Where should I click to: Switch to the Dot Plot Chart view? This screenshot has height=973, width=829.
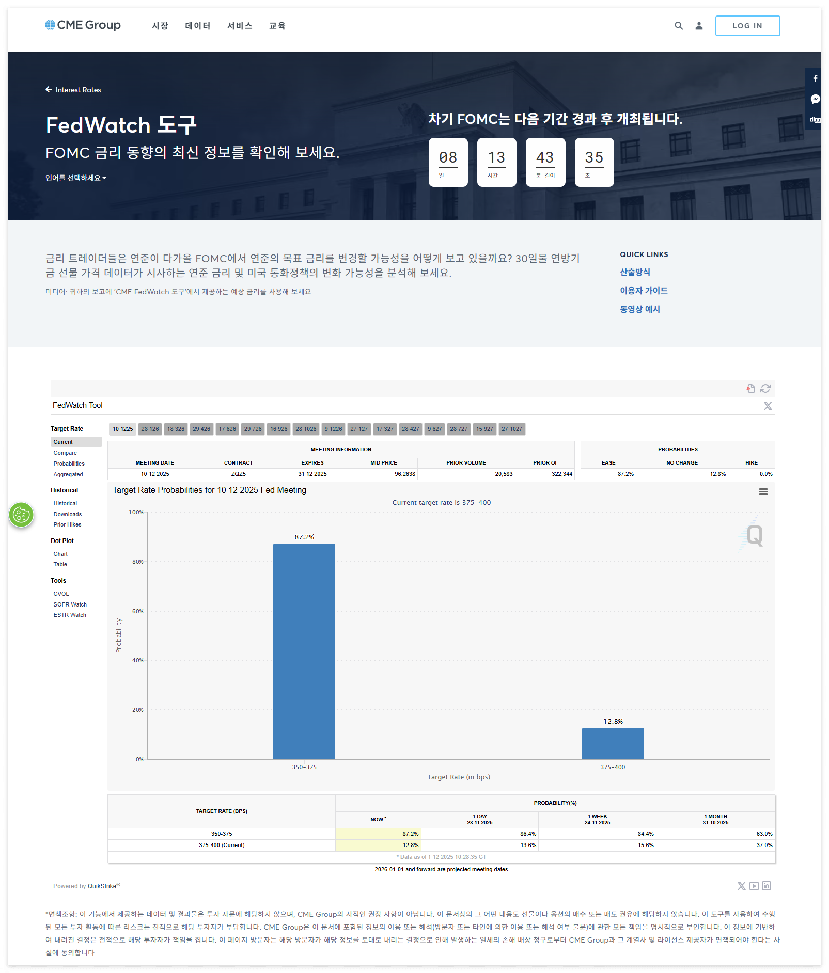(60, 553)
